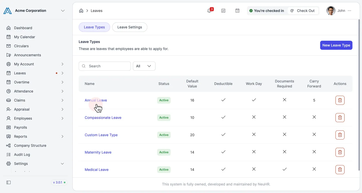Create a New Leave Type
The image size is (362, 193).
click(336, 45)
